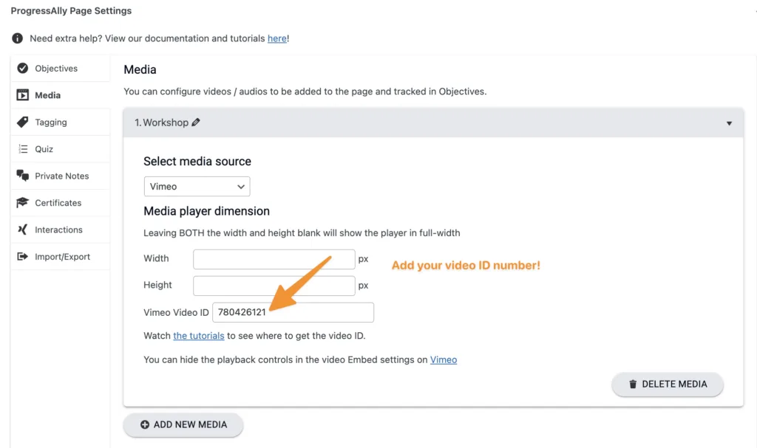Click the Objectives checkmark icon
The width and height of the screenshot is (757, 448).
tap(23, 69)
